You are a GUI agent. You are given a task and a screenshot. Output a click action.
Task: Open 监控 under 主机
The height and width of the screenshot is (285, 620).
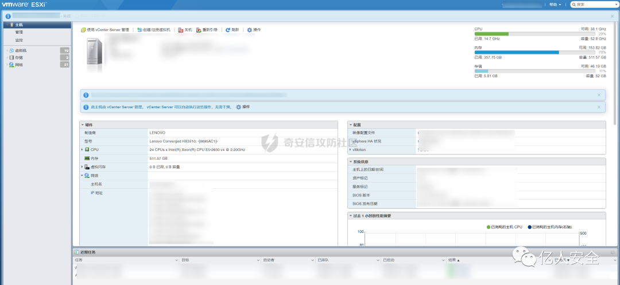19,40
